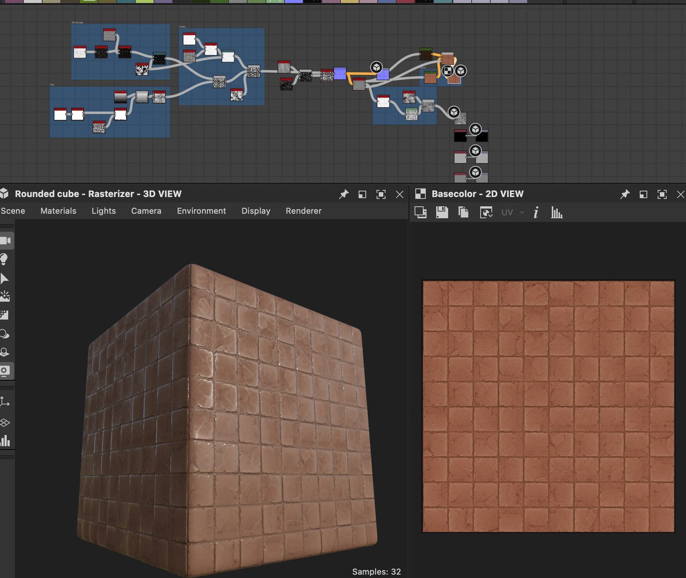686x578 pixels.
Task: Click the rendered tiled cube in 3D view
Action: coord(227,421)
